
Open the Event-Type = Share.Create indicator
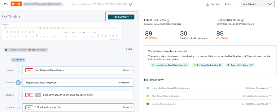(78, 70)
